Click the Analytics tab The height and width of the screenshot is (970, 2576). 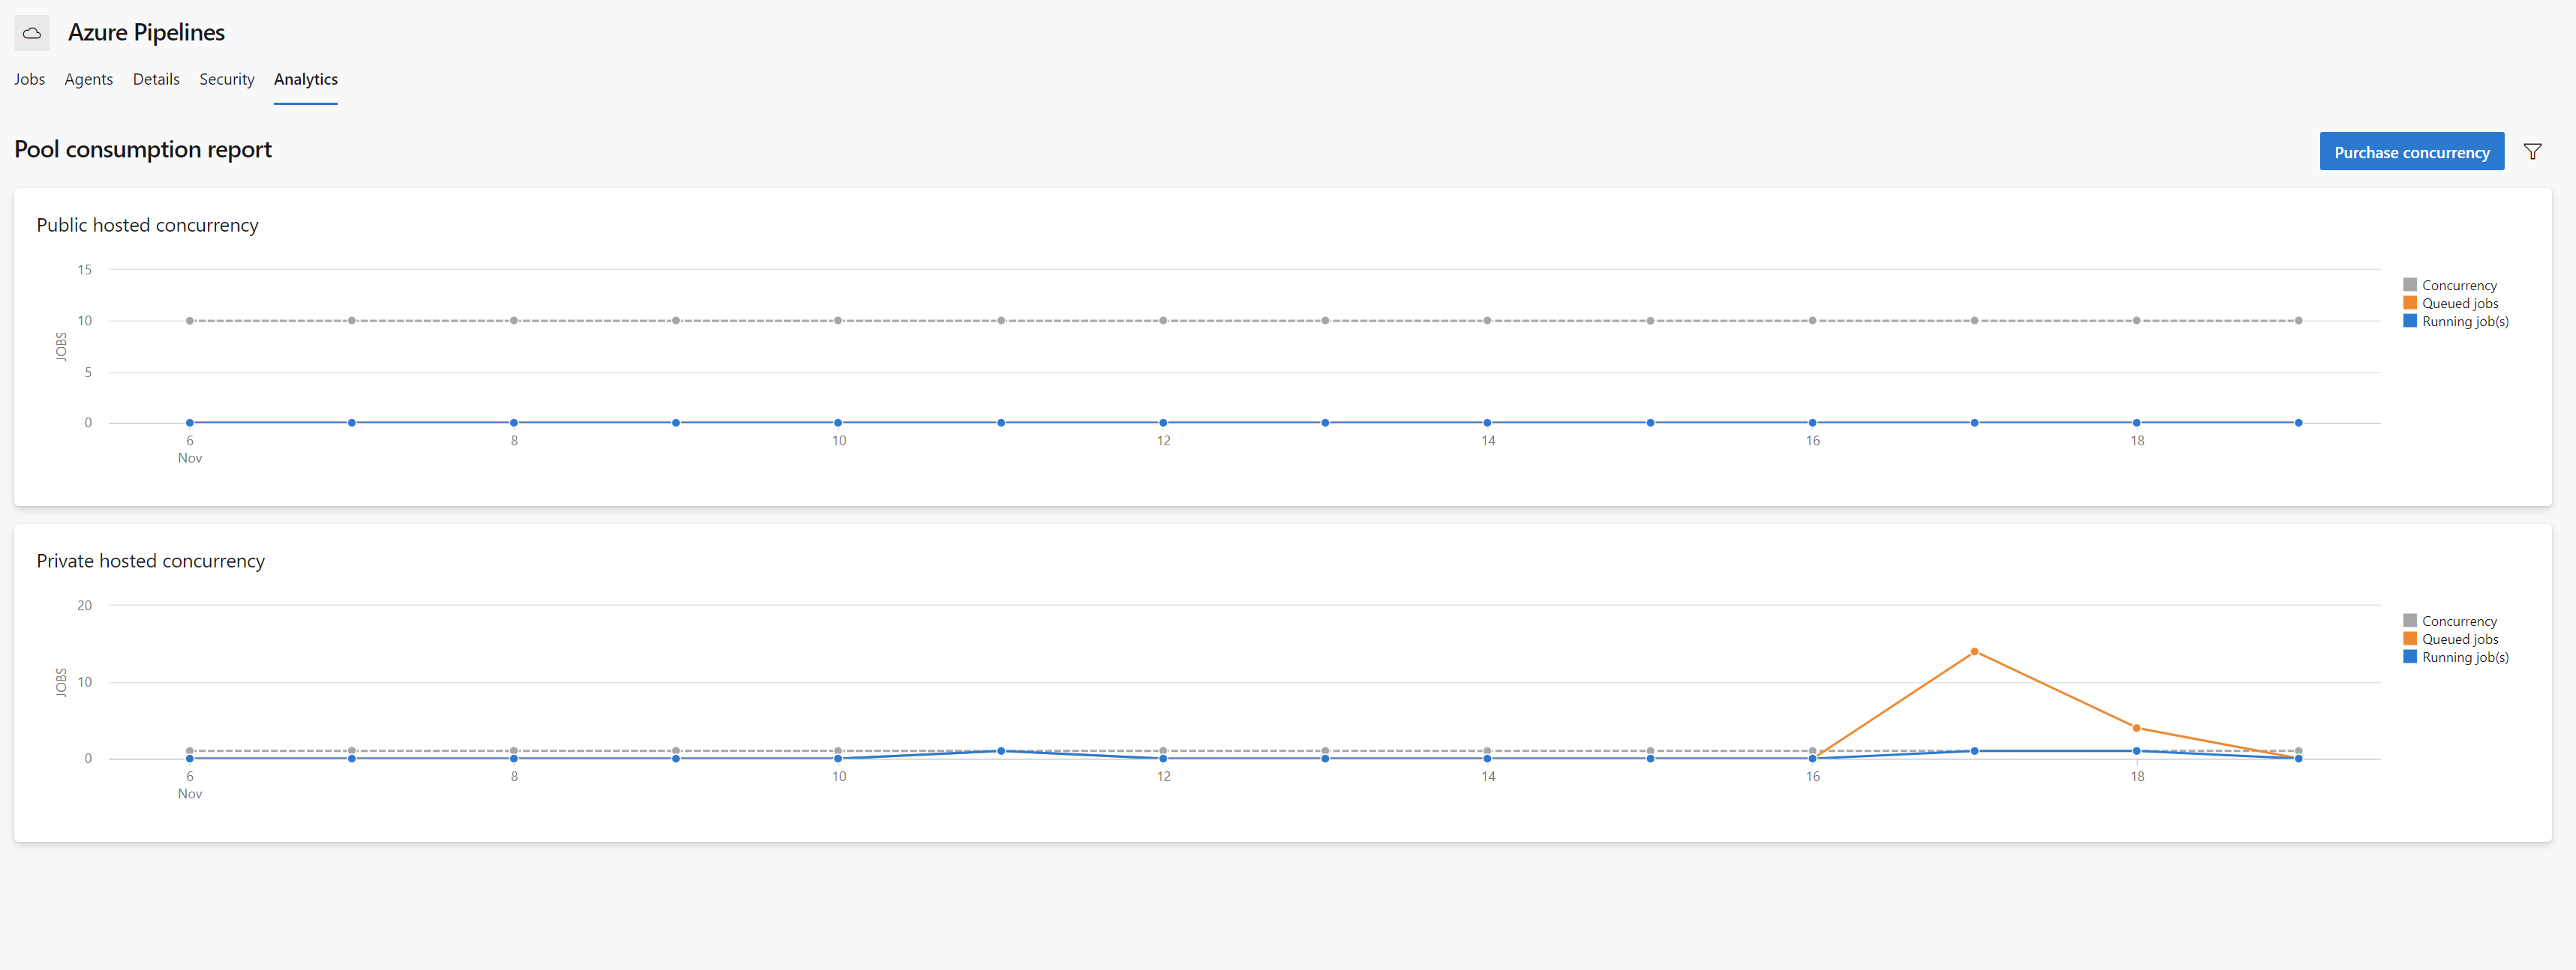[305, 79]
